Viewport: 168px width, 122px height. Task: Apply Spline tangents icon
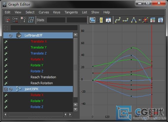coord(118,20)
